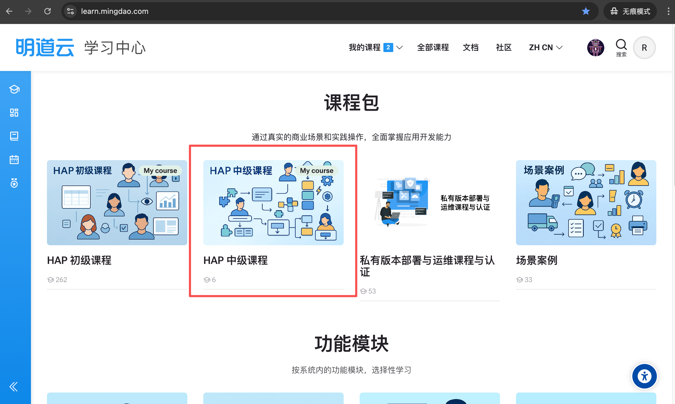Open the accessibility widget button

coord(644,377)
